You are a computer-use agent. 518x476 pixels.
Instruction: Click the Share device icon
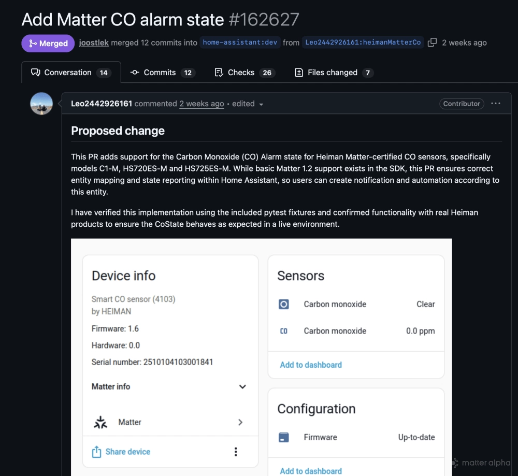97,452
